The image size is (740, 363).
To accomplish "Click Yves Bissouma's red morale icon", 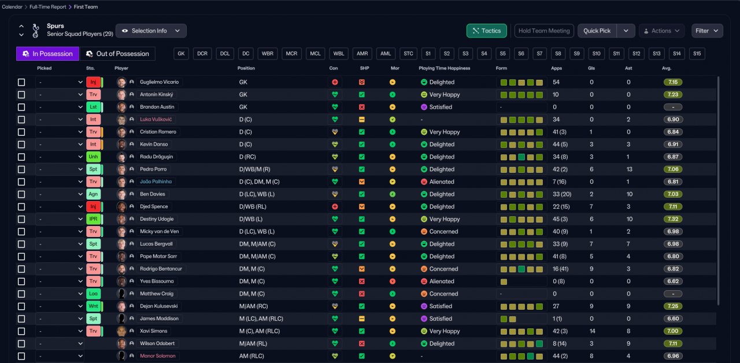I will coord(393,281).
